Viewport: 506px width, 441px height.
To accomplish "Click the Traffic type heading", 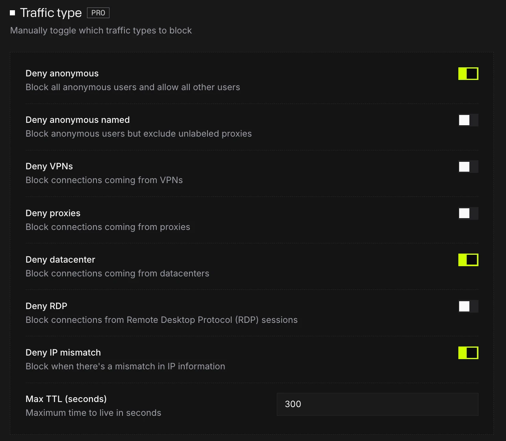I will click(51, 13).
